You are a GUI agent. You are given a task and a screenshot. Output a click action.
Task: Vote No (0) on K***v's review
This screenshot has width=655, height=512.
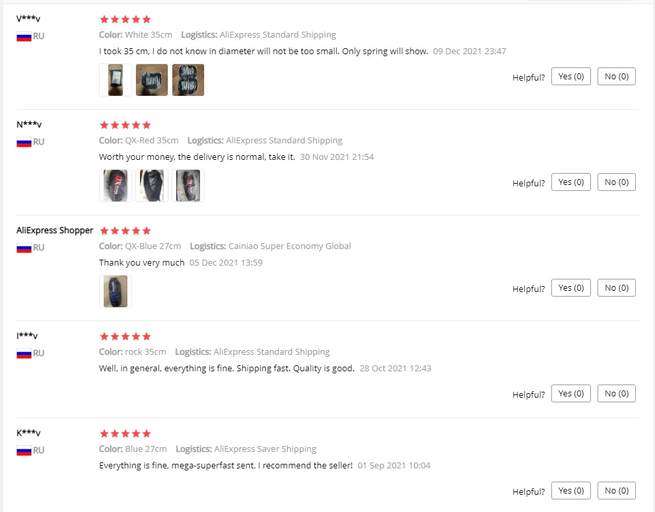click(x=616, y=491)
